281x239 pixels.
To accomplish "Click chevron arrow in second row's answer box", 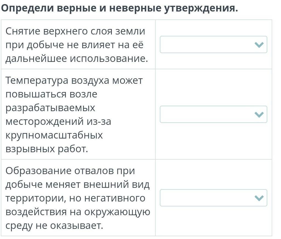I will (x=259, y=115).
